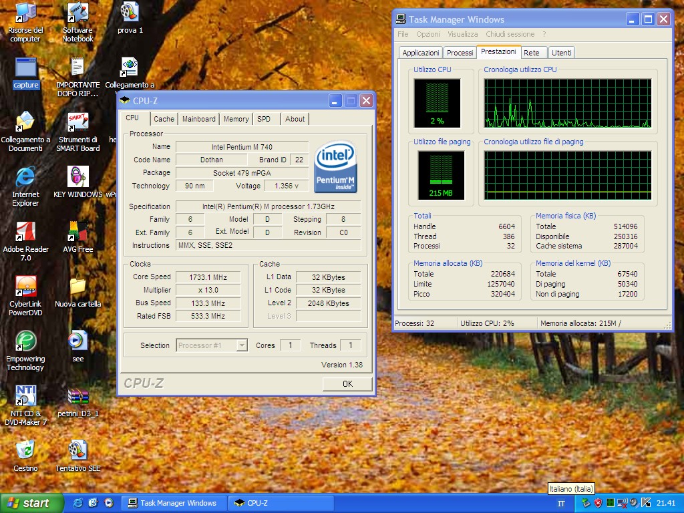Click Internet Explorer quick launch icon

coord(77,503)
